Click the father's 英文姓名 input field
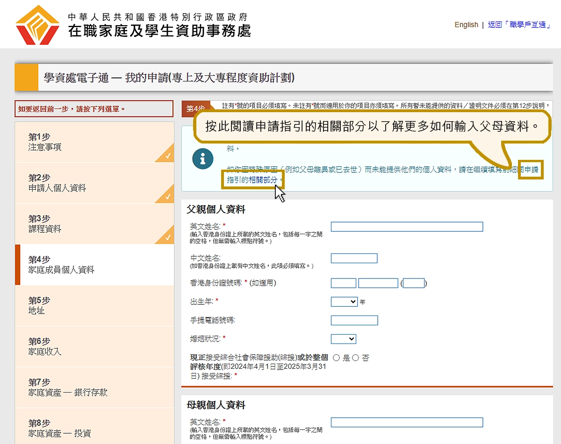 [x=407, y=227]
